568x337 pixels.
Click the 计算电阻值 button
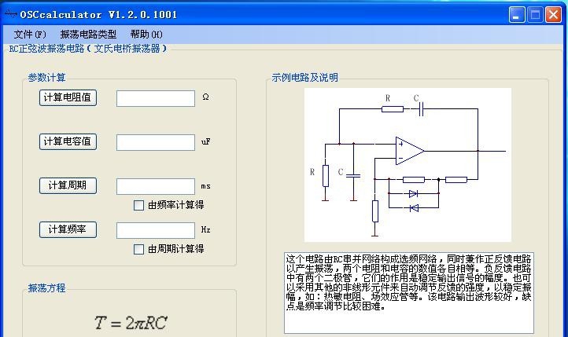(68, 97)
